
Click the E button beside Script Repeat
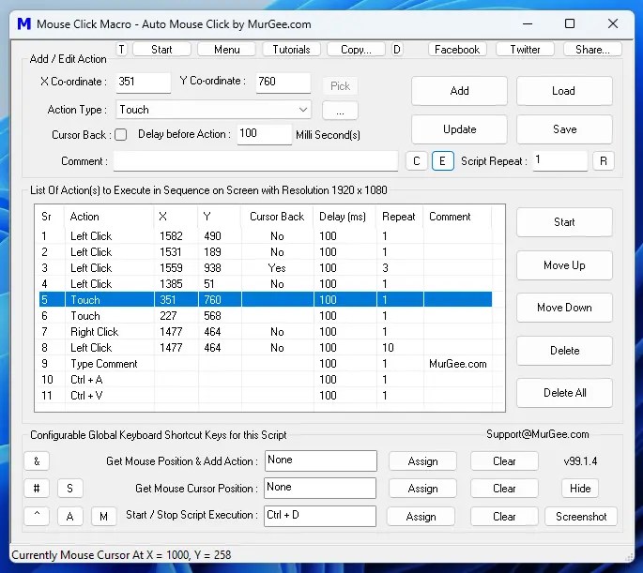click(442, 161)
